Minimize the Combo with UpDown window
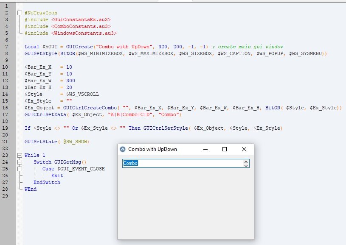 (x=205, y=149)
